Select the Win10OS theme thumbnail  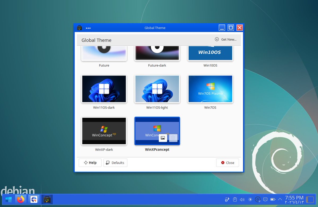coord(210,53)
